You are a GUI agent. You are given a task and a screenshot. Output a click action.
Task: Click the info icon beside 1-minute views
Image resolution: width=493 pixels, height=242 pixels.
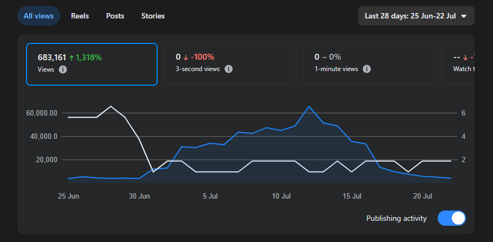click(367, 69)
